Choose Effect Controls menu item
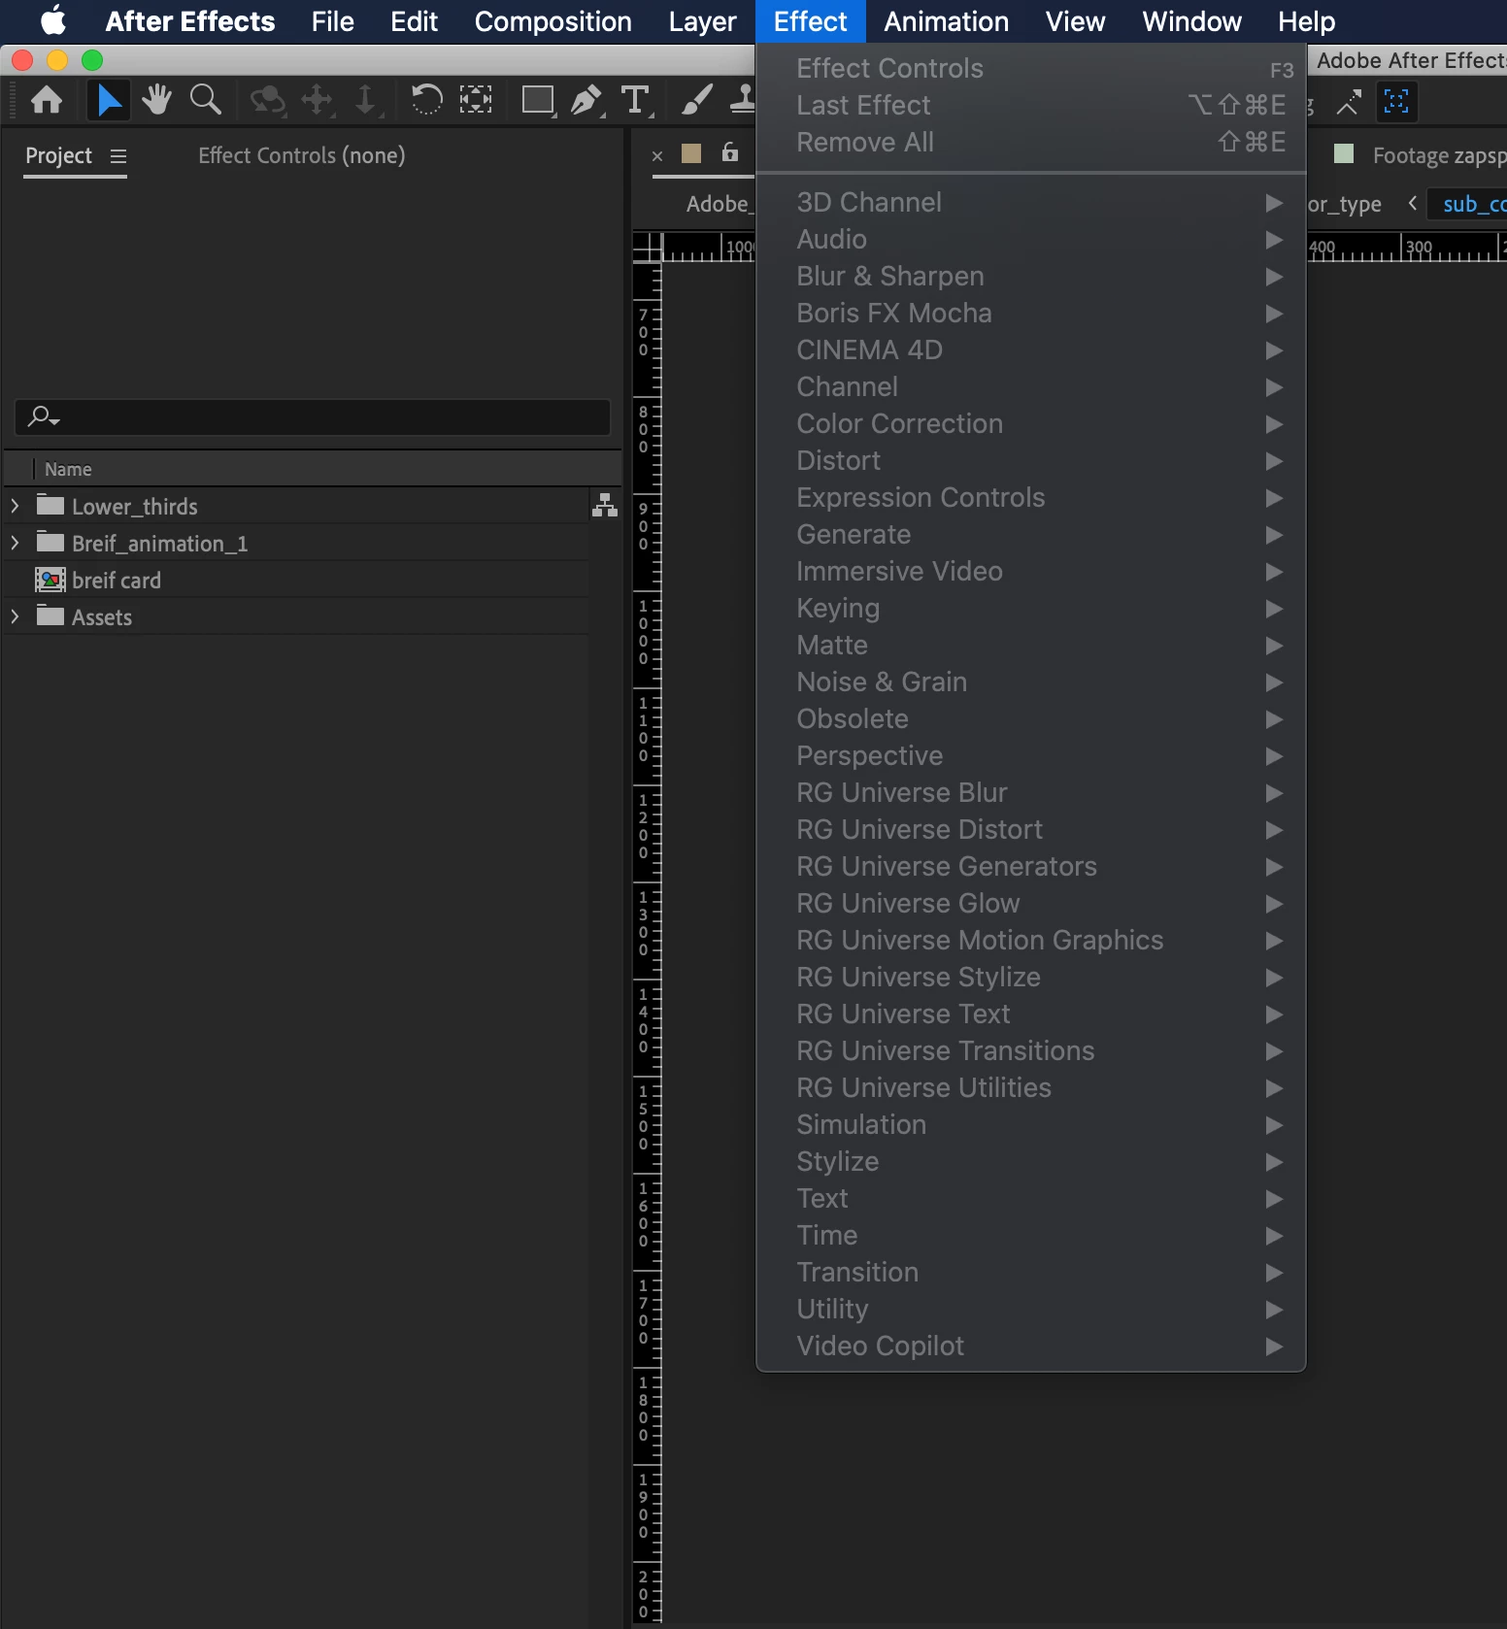This screenshot has width=1507, height=1629. point(1030,68)
